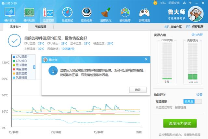Open the 问题反馈 feedback link
Screen dimensions: 208x139
pos(174,3)
